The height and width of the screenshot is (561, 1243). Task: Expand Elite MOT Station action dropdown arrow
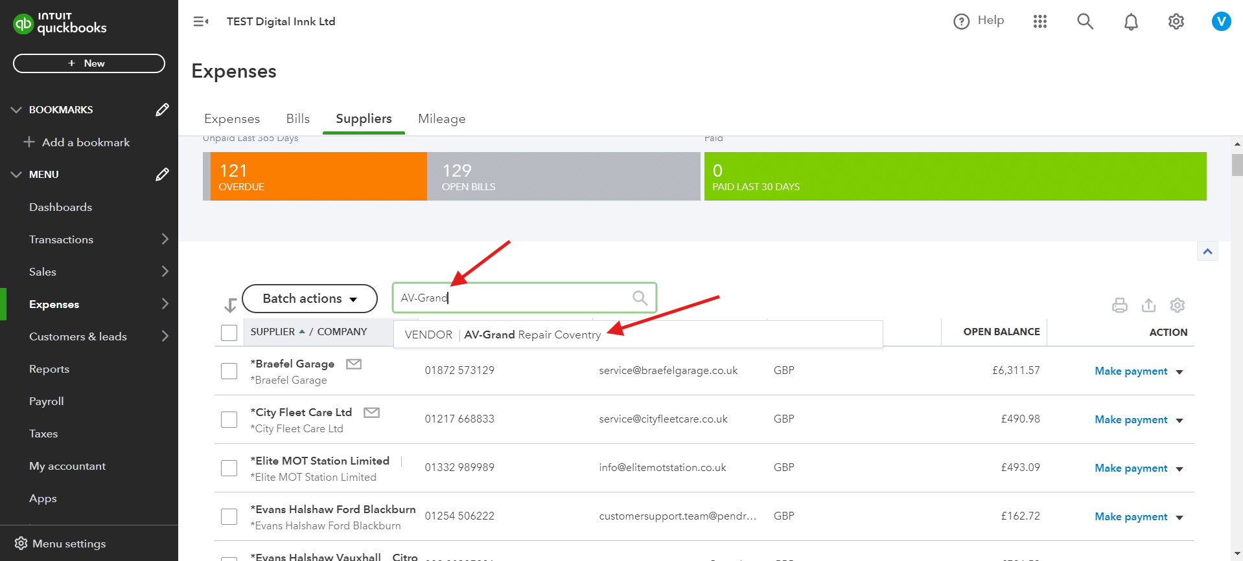[1179, 469]
